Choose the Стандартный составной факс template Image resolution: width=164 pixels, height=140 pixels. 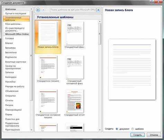click(x=74, y=67)
